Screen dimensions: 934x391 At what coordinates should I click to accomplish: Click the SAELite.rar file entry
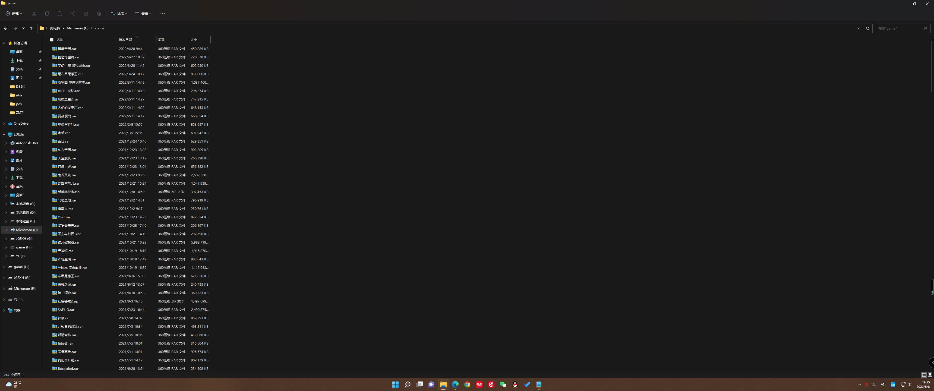[x=65, y=309]
